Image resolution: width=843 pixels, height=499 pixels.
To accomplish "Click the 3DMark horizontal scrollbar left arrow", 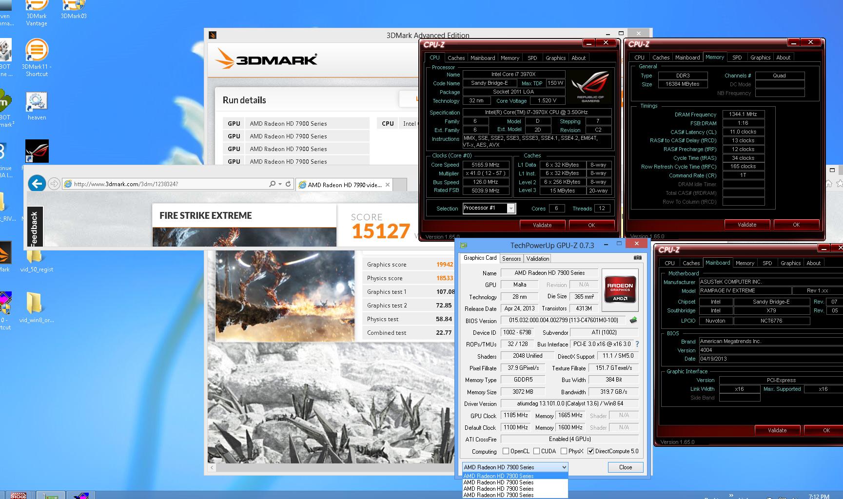I will point(212,468).
